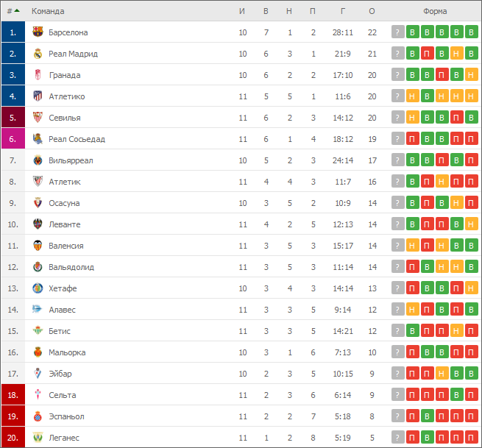Open the Atlético crest icon
The height and width of the screenshot is (448, 482).
(x=38, y=96)
